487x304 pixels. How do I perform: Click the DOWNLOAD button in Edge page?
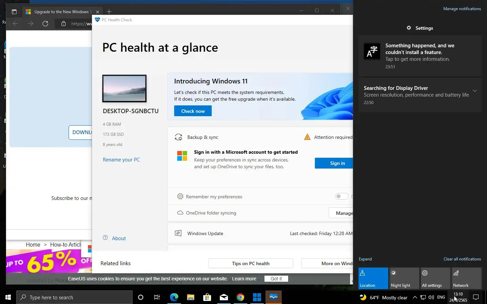tap(80, 132)
